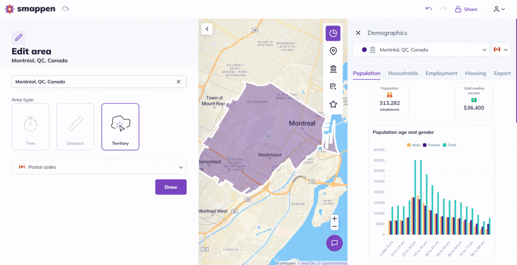Close the Demographics panel
Viewport: 517px width, 265px height.
coord(358,33)
